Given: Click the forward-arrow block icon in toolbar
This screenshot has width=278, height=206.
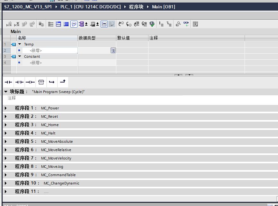Looking at the screenshot, I should (144, 24).
